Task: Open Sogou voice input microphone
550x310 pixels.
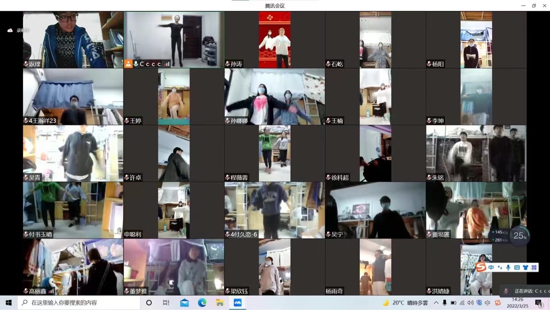Action: (x=508, y=267)
